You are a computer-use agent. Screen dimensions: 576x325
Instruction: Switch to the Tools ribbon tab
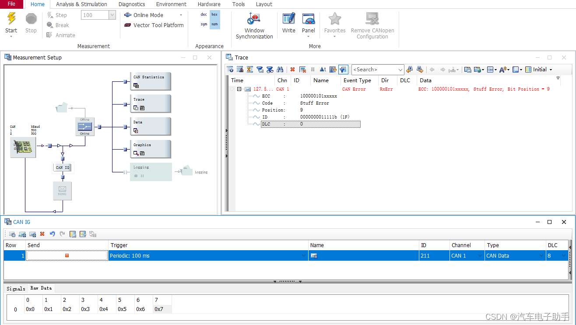point(239,4)
